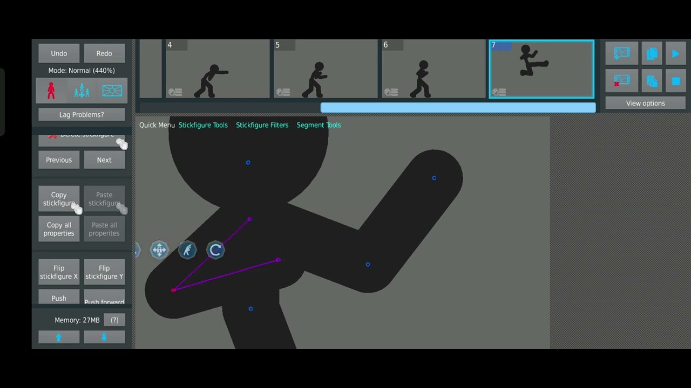
Task: Delete the current frame using the red-X film icon
Action: 622,81
